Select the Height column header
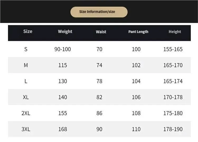Image resolution: width=198 pixels, height=142 pixels. pos(175,32)
